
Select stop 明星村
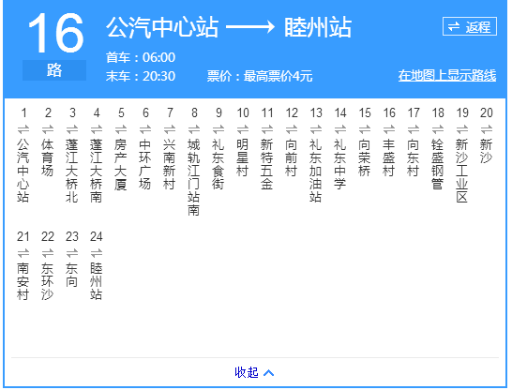(243, 157)
